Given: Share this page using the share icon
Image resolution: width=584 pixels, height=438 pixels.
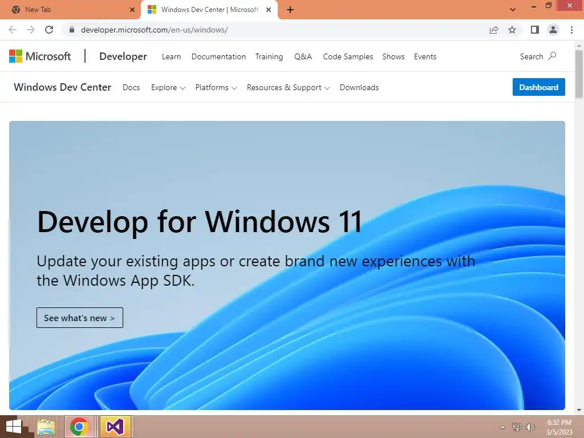Looking at the screenshot, I should coord(494,30).
